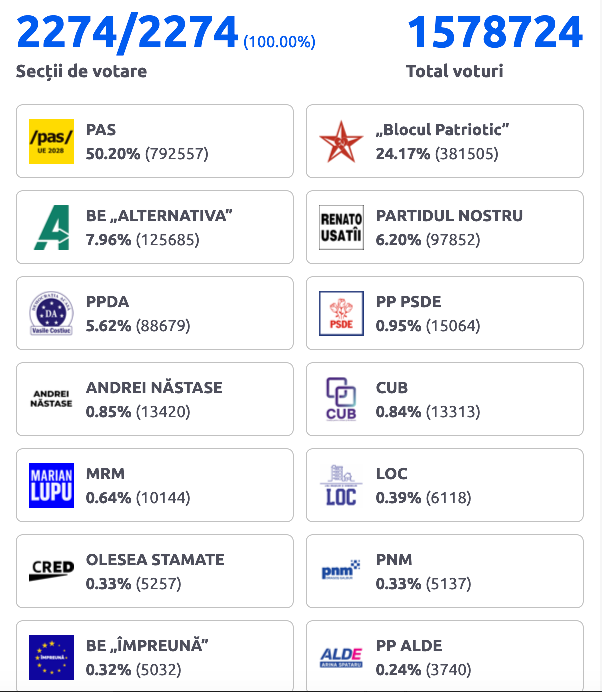Click the CRED party logo
This screenshot has width=602, height=692.
point(51,571)
